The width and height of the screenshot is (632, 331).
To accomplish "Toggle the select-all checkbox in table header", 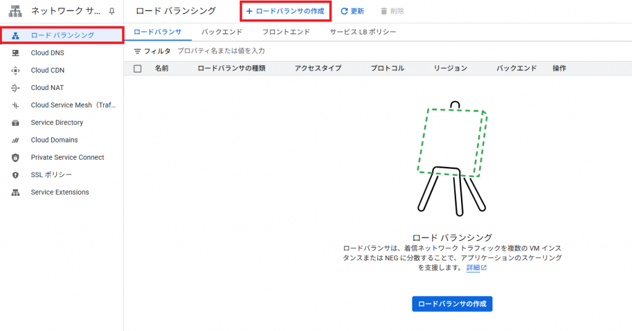I will tap(138, 68).
